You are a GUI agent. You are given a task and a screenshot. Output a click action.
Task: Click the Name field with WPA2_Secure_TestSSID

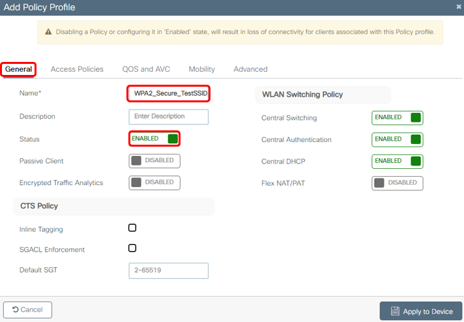click(x=169, y=93)
